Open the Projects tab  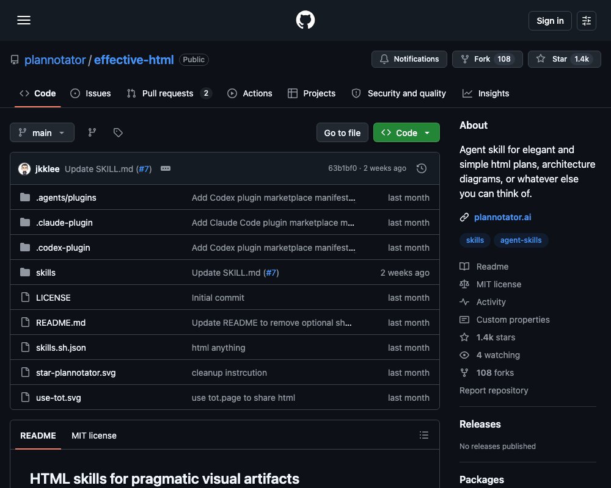(x=312, y=93)
